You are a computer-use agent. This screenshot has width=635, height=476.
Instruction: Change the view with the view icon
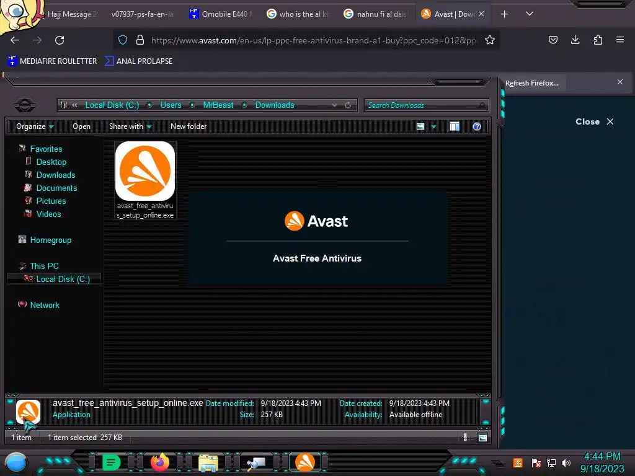click(420, 126)
